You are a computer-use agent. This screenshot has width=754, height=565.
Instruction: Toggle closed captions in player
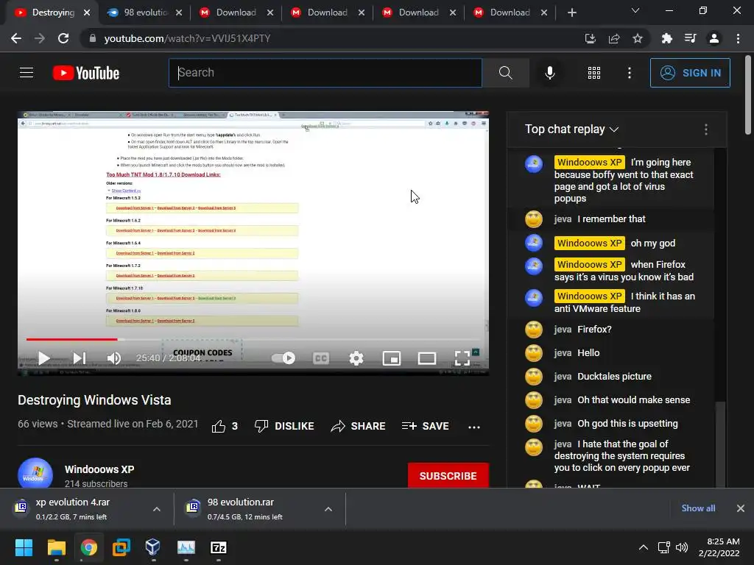tap(321, 358)
